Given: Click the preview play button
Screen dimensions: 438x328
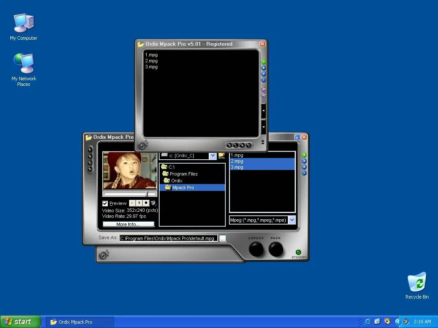Looking at the screenshot, I should 132,203.
